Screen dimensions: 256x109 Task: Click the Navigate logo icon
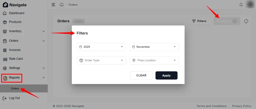coord(5,5)
